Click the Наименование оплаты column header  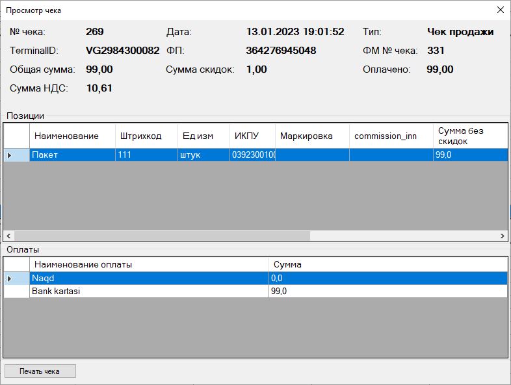point(149,264)
